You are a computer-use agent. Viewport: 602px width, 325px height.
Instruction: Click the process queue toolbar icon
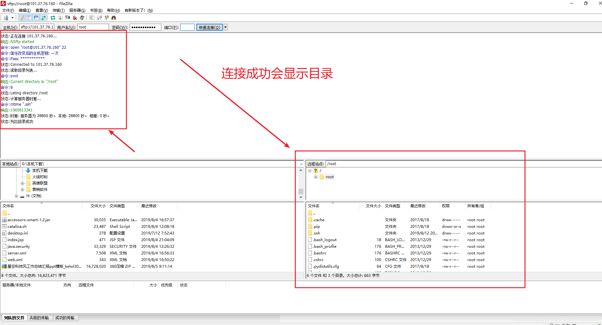[x=60, y=18]
